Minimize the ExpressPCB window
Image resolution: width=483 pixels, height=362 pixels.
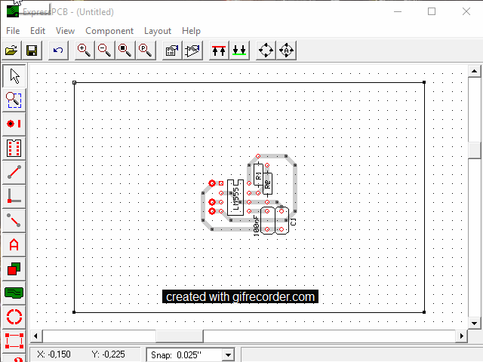398,12
